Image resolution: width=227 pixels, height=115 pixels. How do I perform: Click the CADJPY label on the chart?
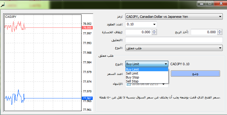click(x=11, y=17)
